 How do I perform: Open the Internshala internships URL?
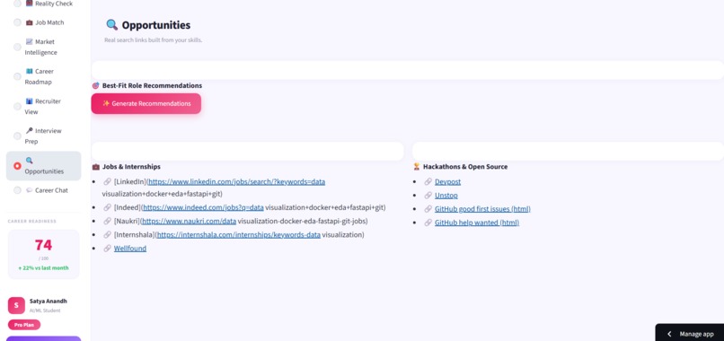point(239,235)
